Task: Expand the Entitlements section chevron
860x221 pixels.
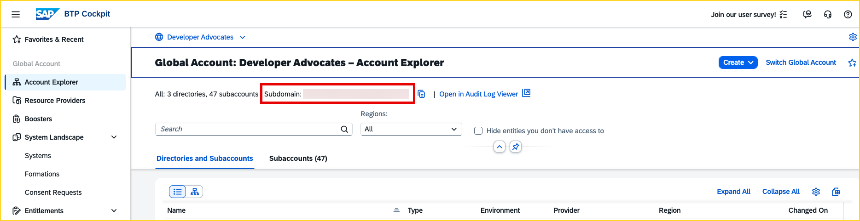Action: (x=114, y=211)
